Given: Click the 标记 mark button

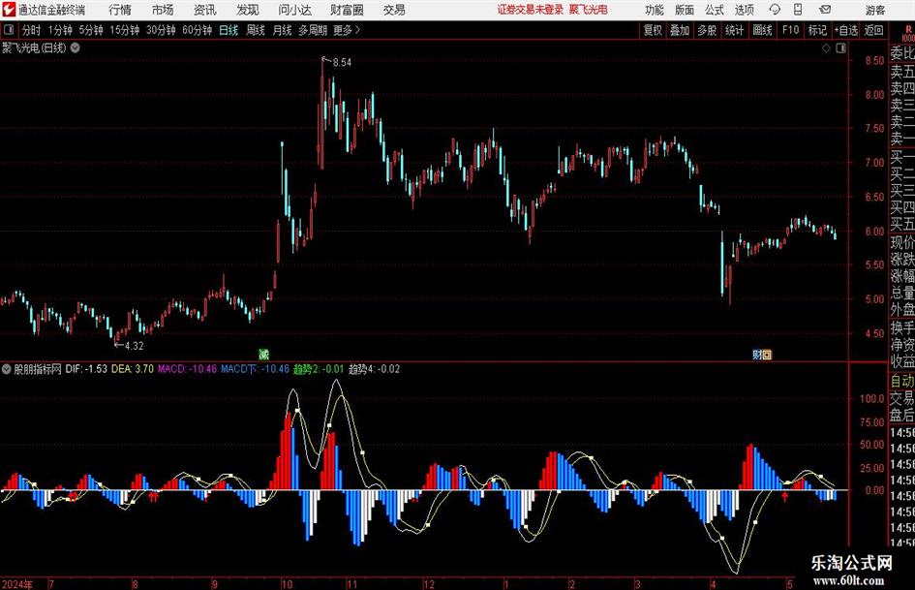Looking at the screenshot, I should [817, 30].
